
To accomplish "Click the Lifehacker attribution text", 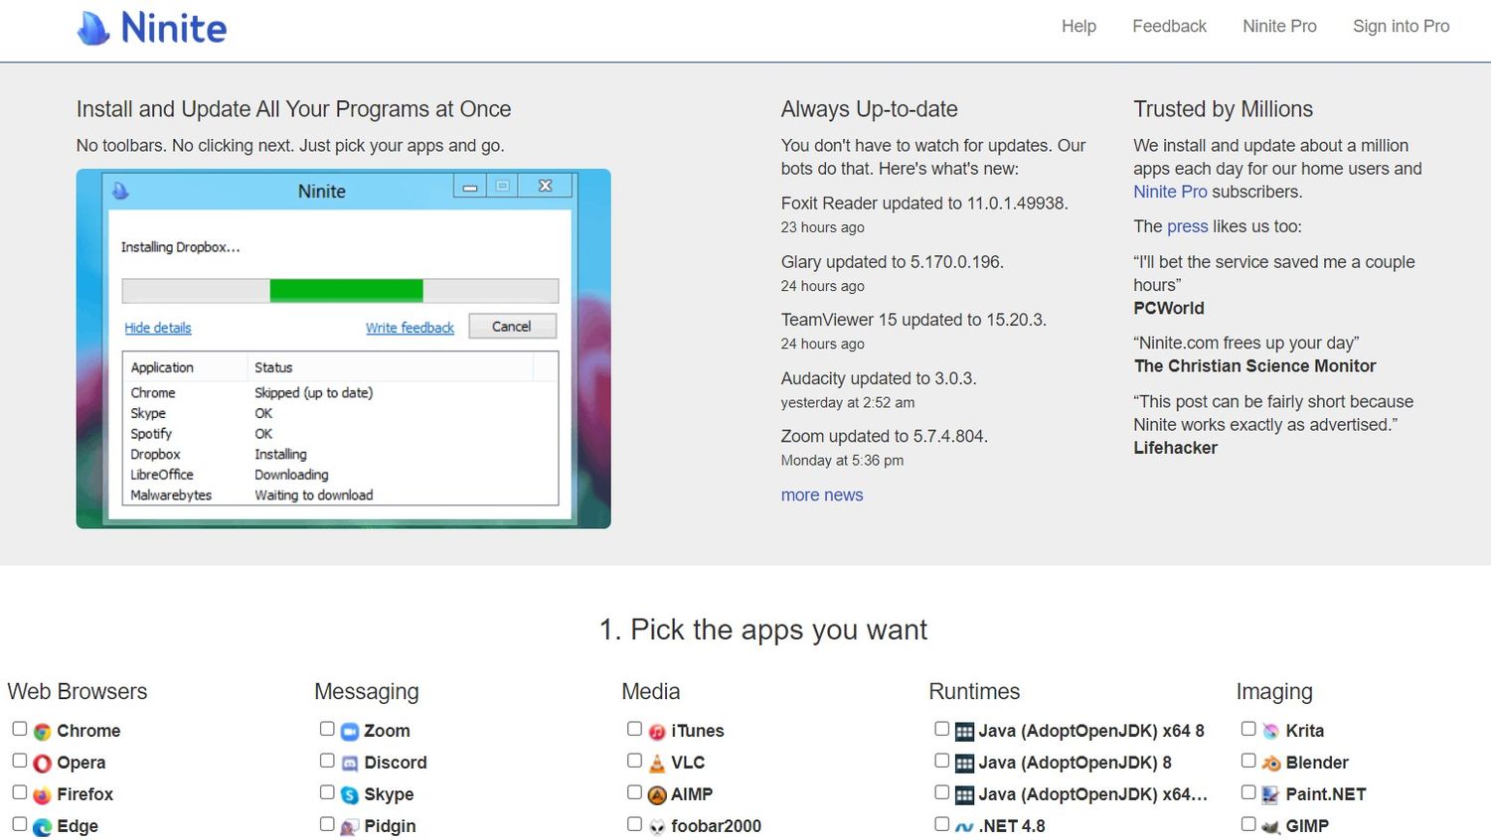I will point(1176,448).
